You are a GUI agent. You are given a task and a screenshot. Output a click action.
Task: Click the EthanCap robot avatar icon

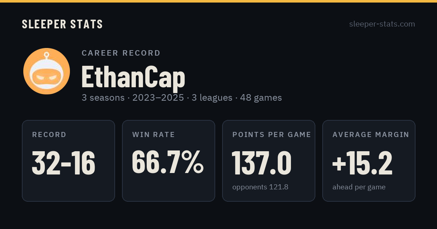[47, 71]
